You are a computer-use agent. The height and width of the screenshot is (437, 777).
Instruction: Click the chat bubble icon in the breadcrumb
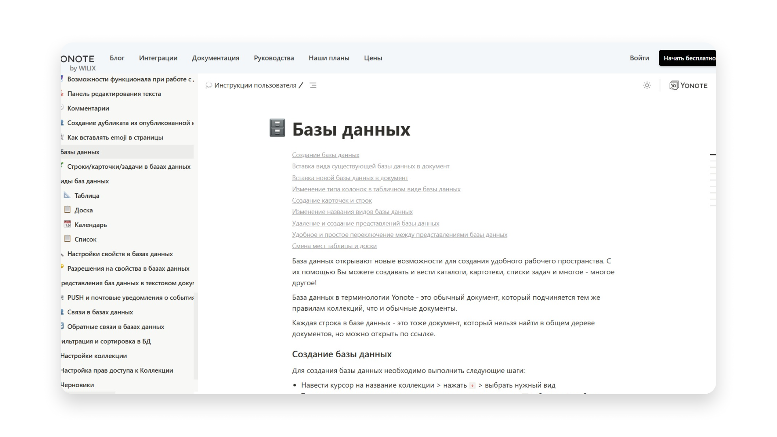tap(209, 85)
